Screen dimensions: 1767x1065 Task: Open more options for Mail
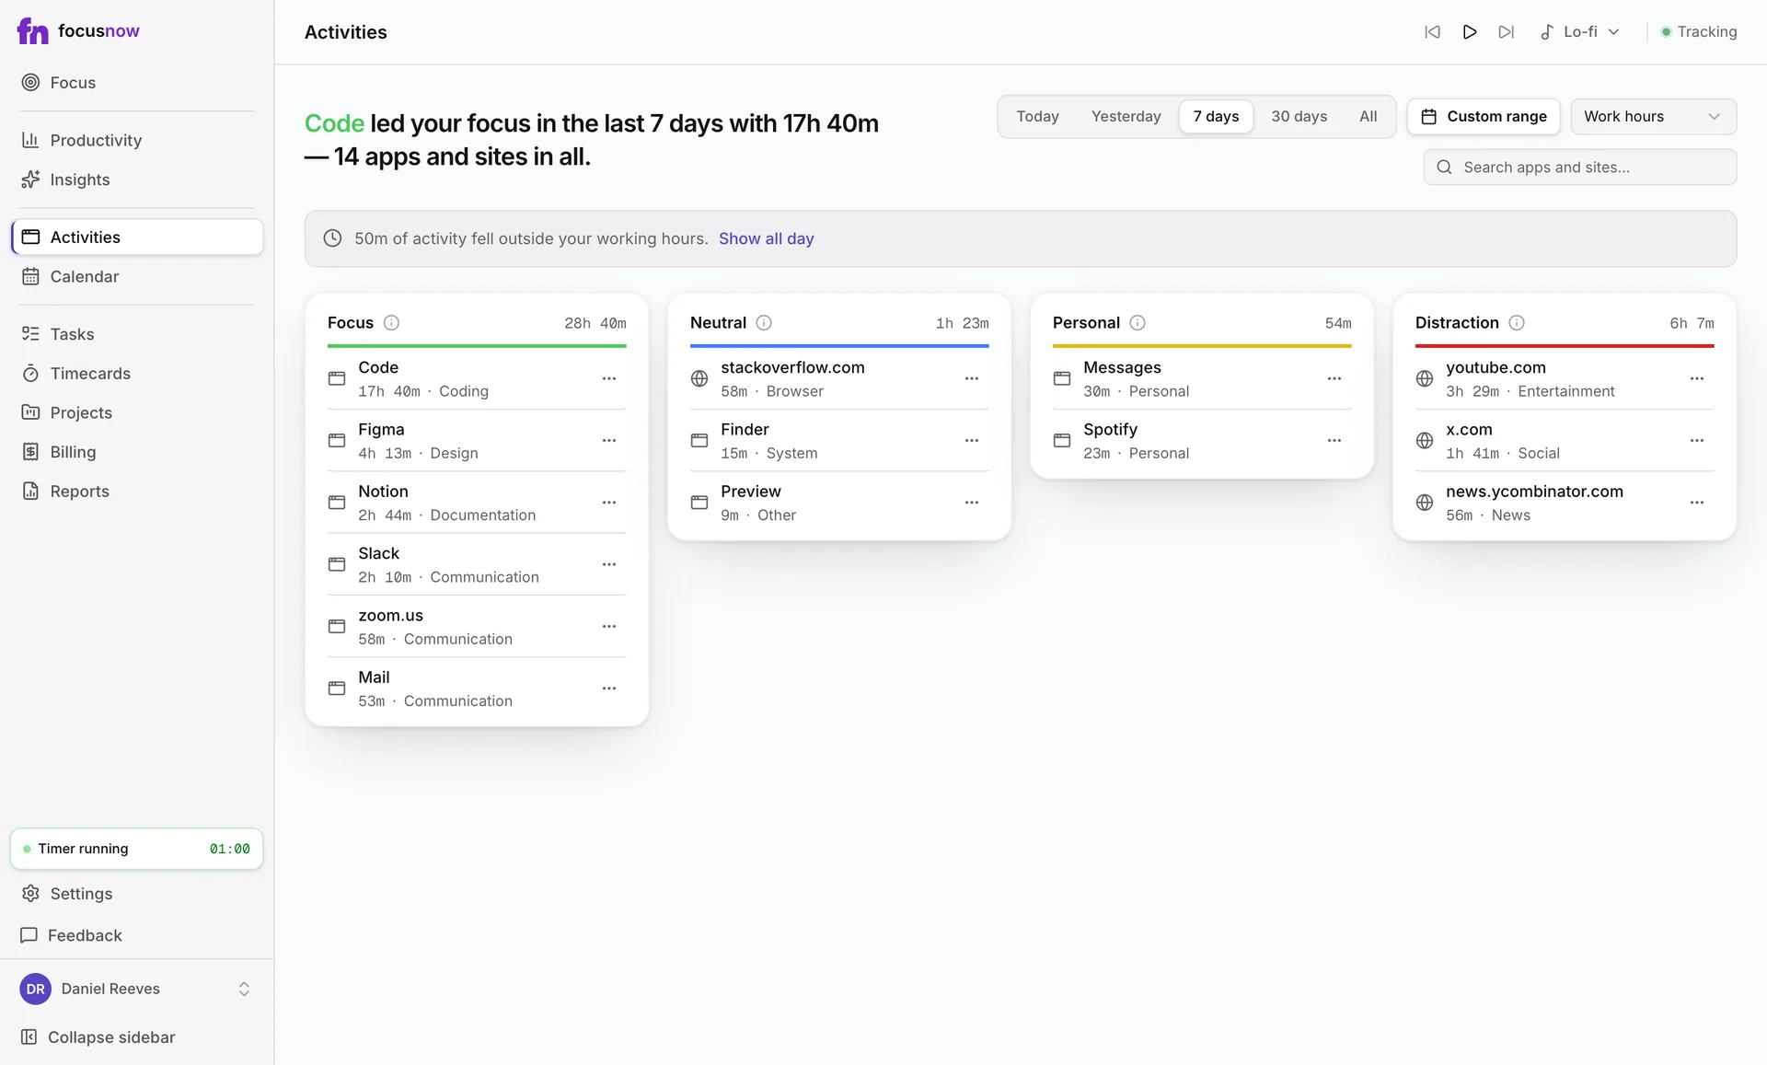(609, 689)
